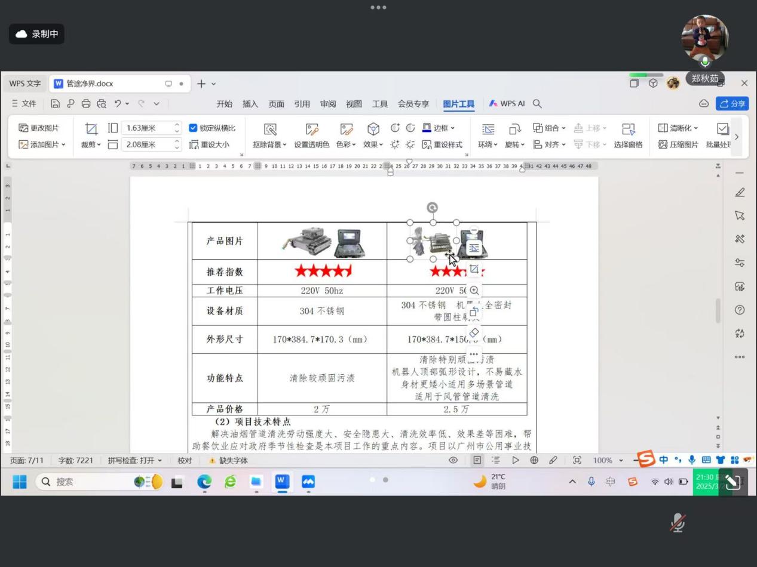
Task: Switch to web layout view in status bar
Action: click(534, 460)
